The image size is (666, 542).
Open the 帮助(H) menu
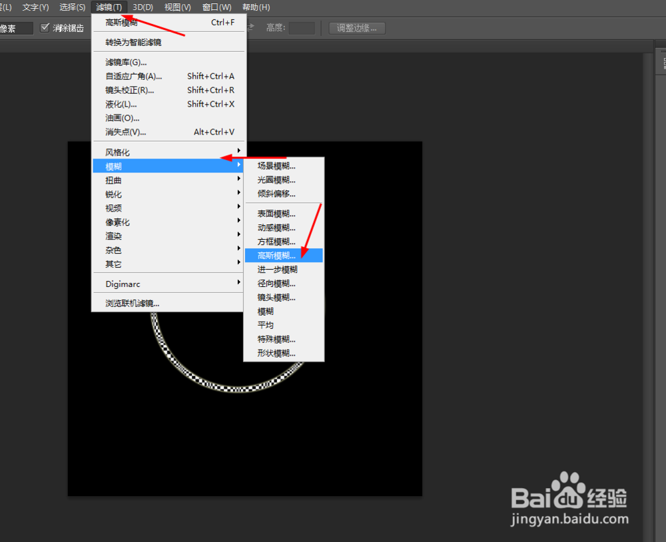pos(256,7)
